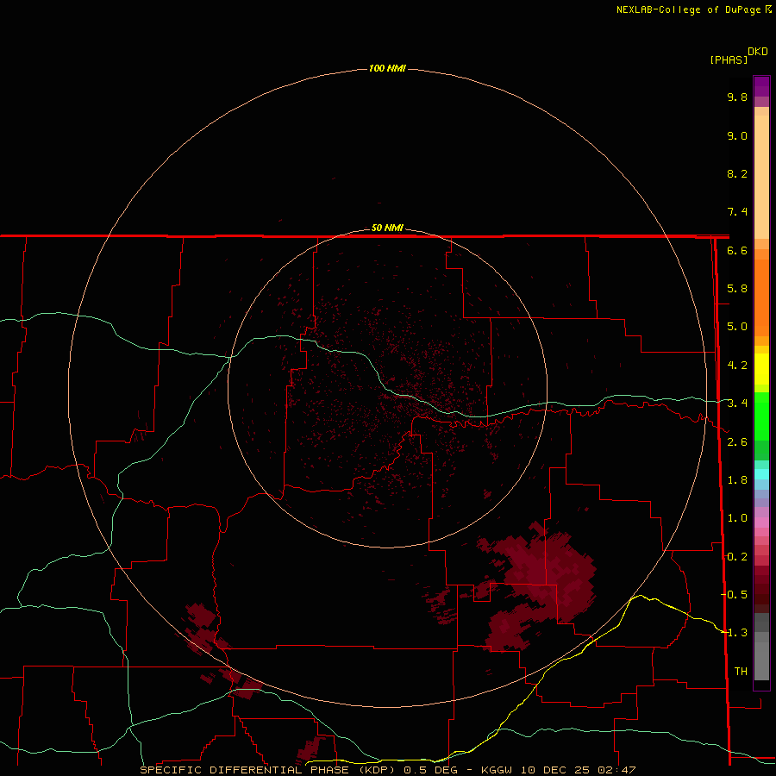This screenshot has width=776, height=776.
Task: Pick the pink segment of the color bar
Action: (x=761, y=523)
